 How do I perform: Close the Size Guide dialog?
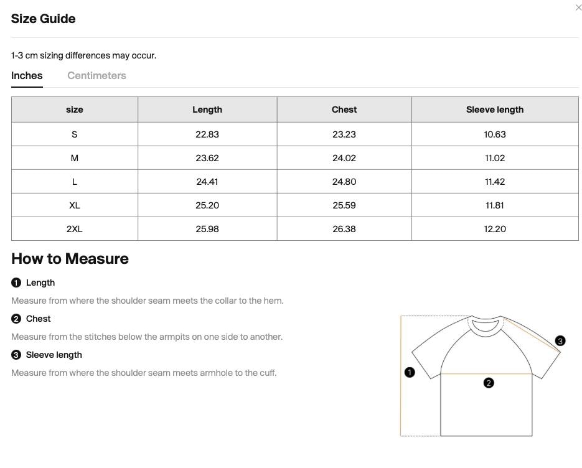578,7
